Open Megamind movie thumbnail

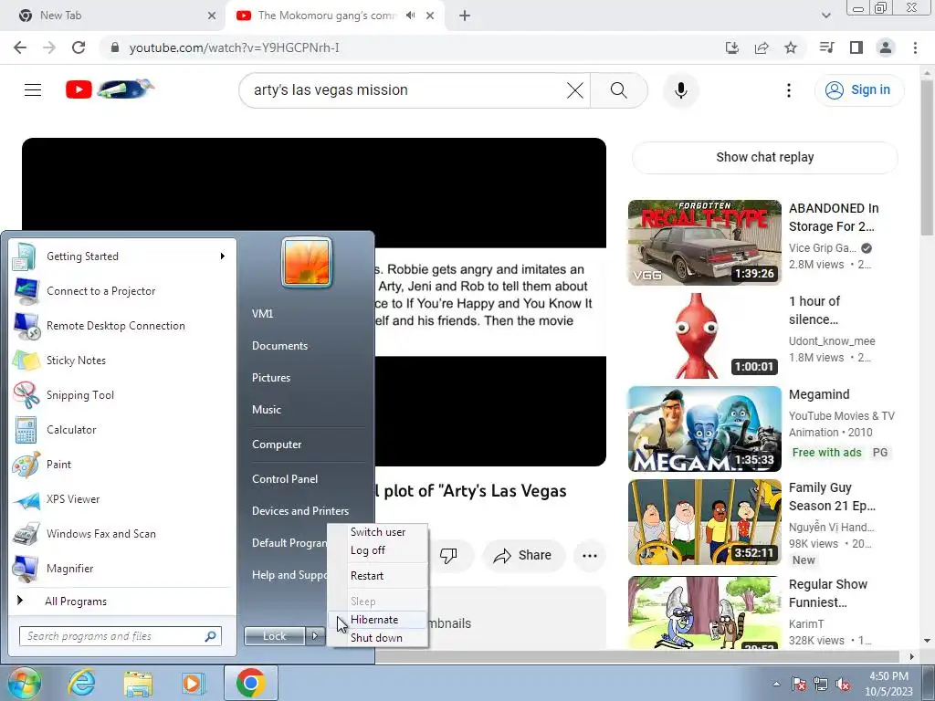tap(704, 429)
